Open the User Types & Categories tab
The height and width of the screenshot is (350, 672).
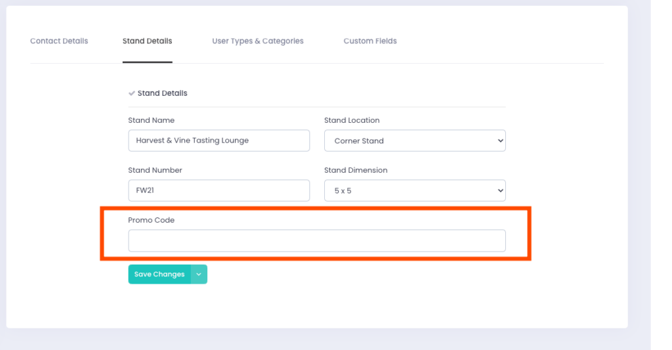point(257,41)
